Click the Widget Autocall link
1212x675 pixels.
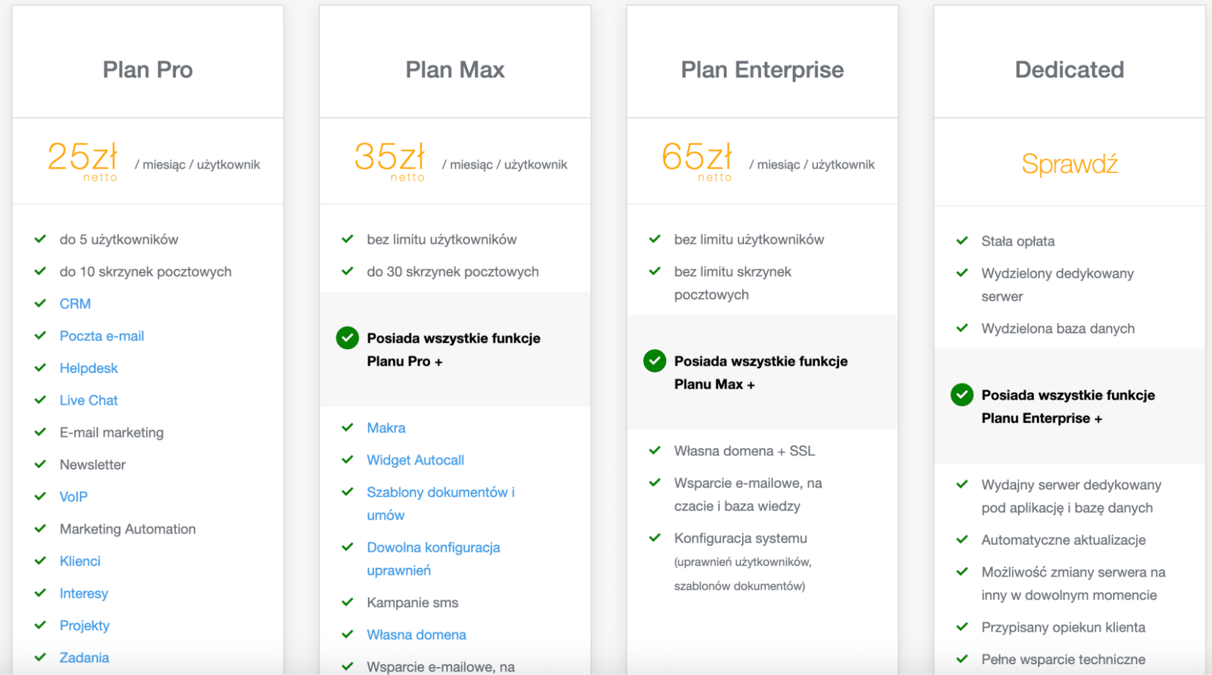(x=415, y=460)
